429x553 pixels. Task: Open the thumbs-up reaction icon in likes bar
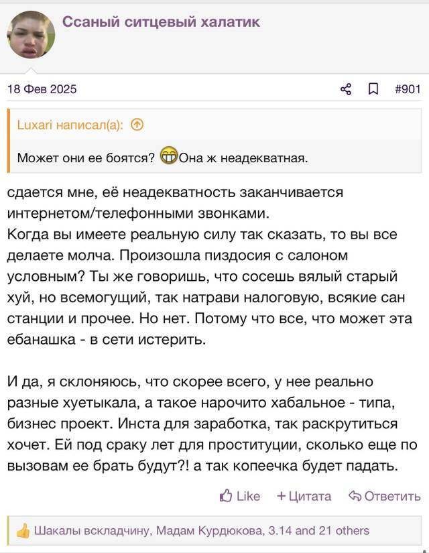point(23,530)
